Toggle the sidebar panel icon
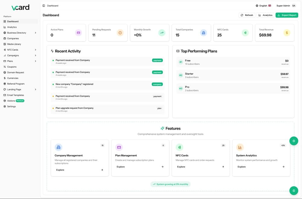 (44, 6)
